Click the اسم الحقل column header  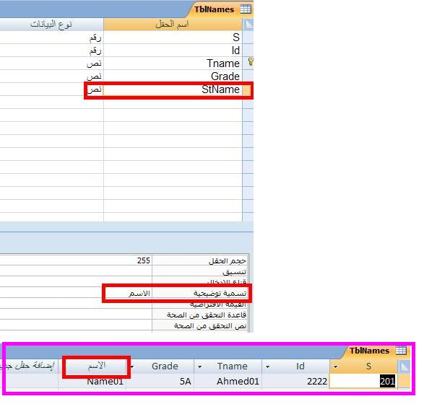(173, 25)
